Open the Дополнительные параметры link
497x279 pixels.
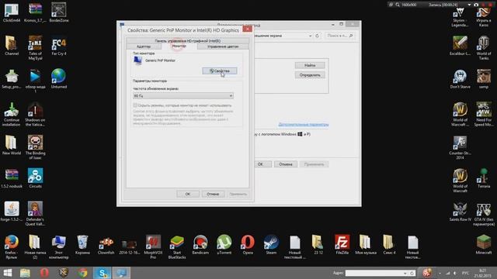click(x=304, y=124)
